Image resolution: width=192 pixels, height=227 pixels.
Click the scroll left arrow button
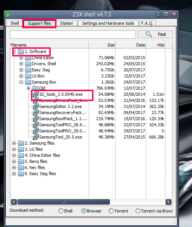click(14, 202)
